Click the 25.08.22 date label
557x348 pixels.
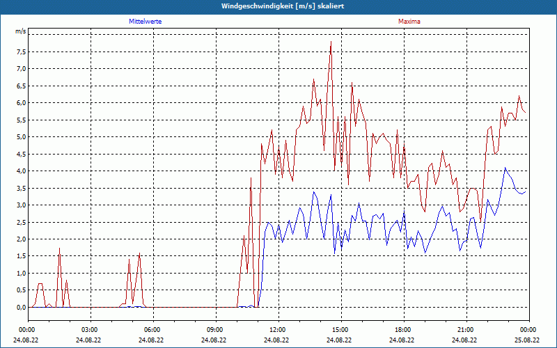[x=527, y=340]
